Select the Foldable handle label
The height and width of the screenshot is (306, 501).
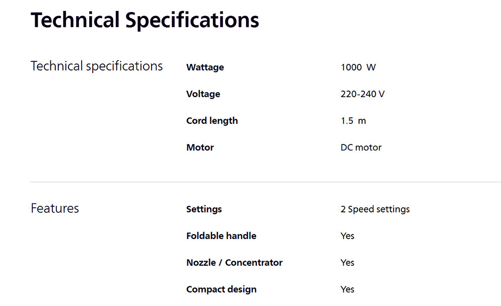point(221,236)
